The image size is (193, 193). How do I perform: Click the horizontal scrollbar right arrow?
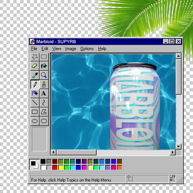172,152
